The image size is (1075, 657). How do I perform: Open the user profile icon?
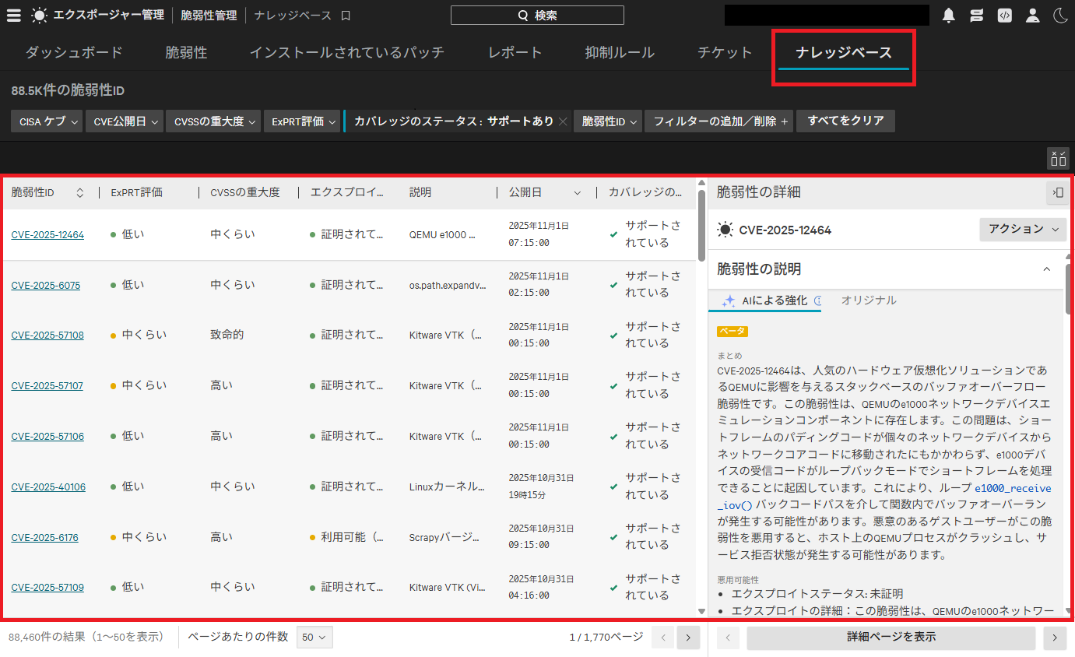tap(1032, 16)
